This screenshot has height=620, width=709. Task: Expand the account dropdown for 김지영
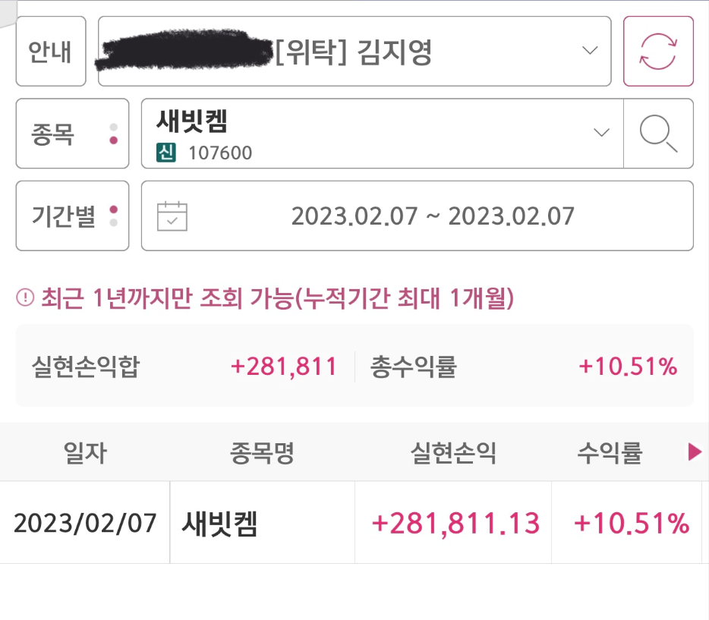pyautogui.click(x=590, y=50)
